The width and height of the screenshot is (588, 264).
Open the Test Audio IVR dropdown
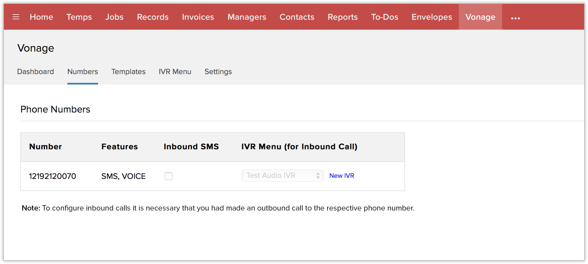click(283, 176)
